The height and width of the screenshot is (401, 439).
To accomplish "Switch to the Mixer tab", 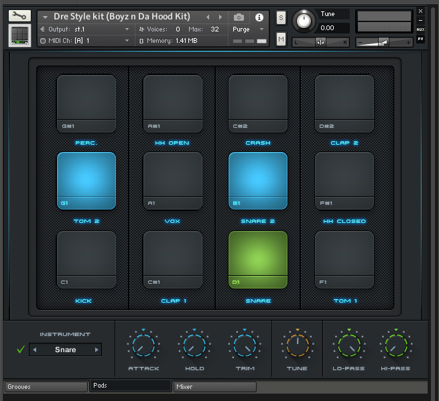I will click(215, 387).
